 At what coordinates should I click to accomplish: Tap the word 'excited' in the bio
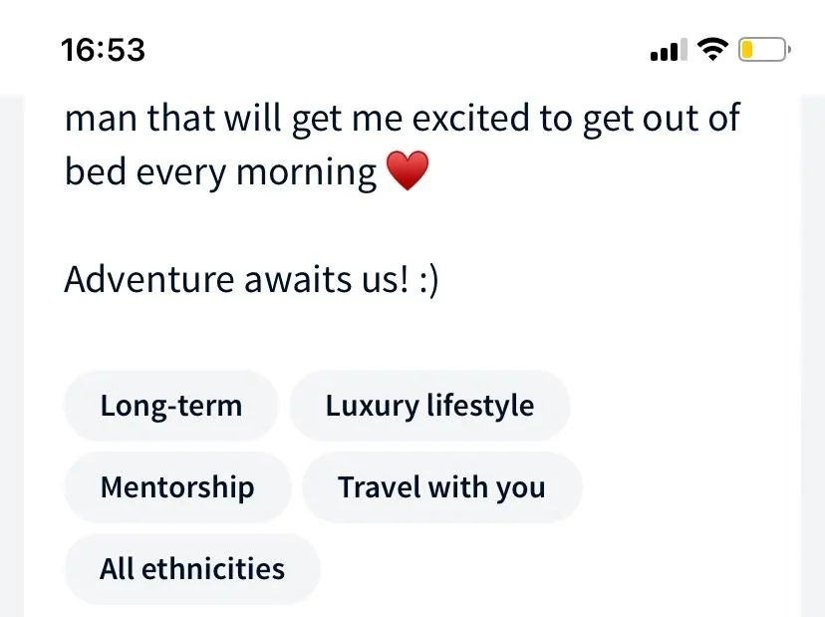[x=470, y=118]
